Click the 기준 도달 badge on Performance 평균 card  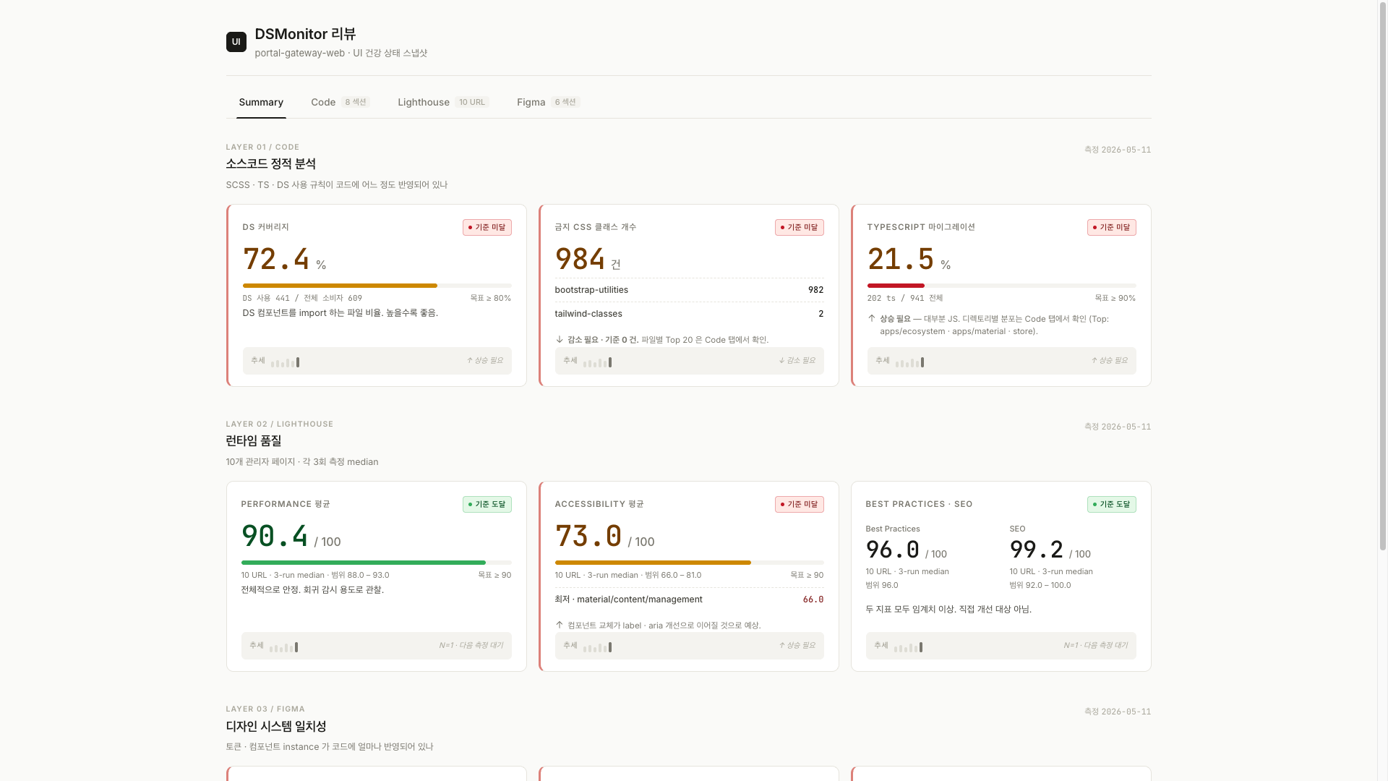pyautogui.click(x=487, y=504)
